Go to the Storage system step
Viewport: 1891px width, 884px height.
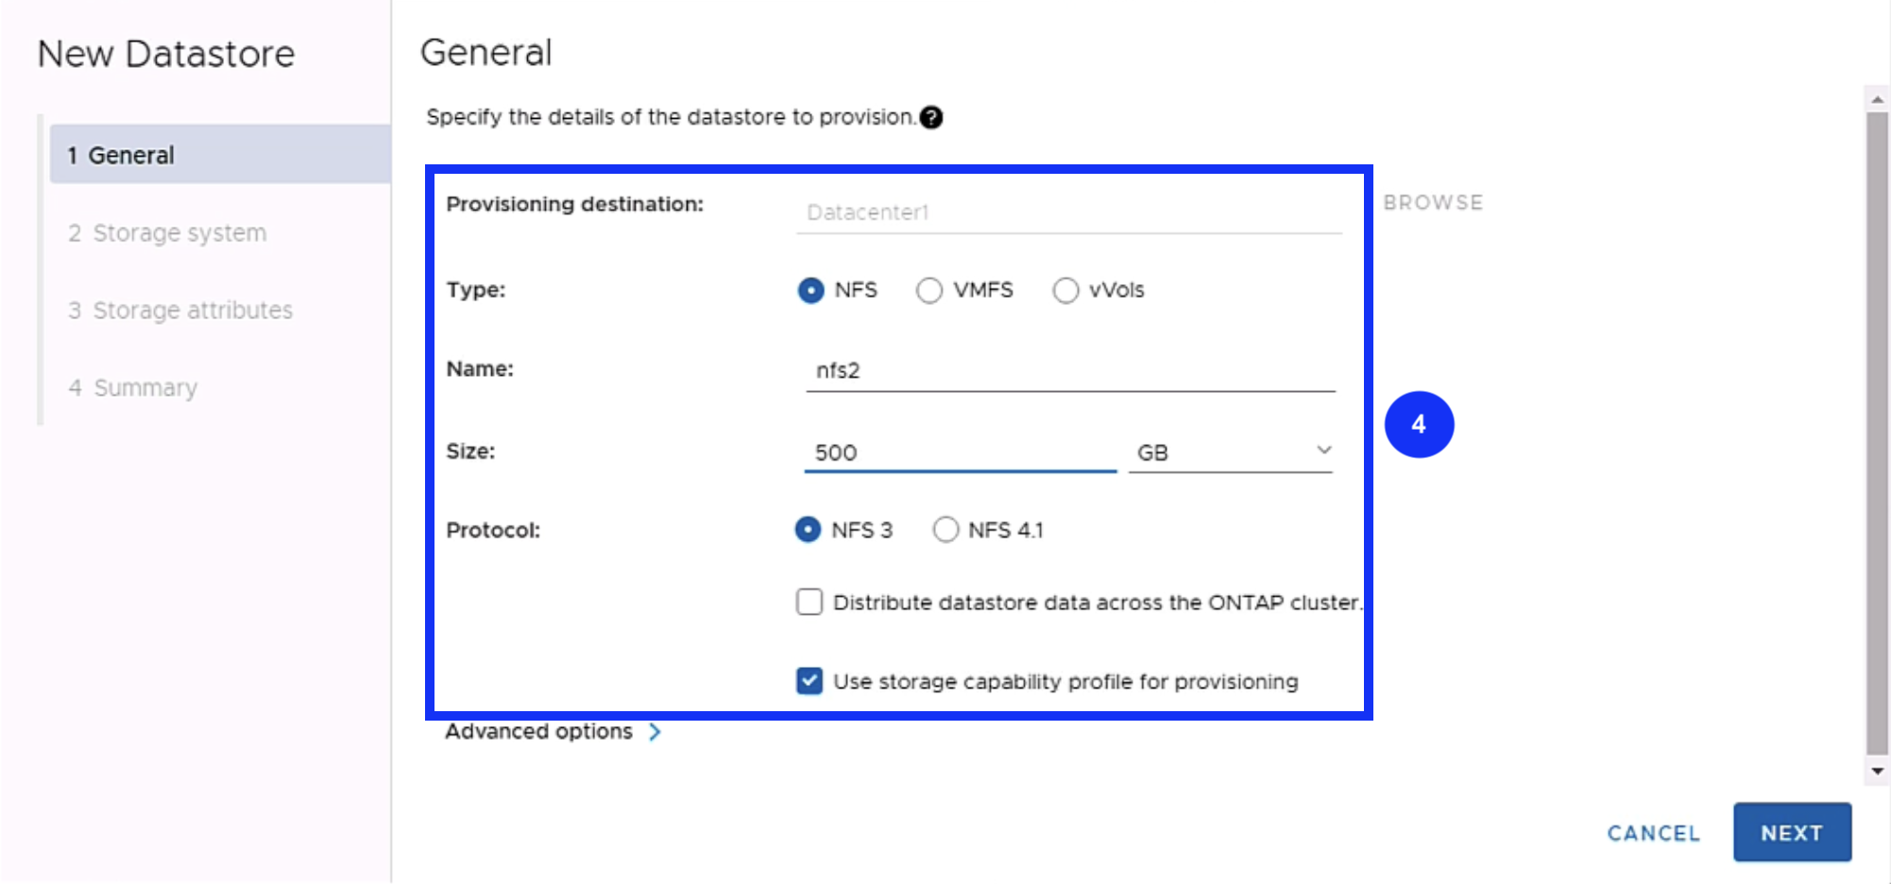[179, 233]
